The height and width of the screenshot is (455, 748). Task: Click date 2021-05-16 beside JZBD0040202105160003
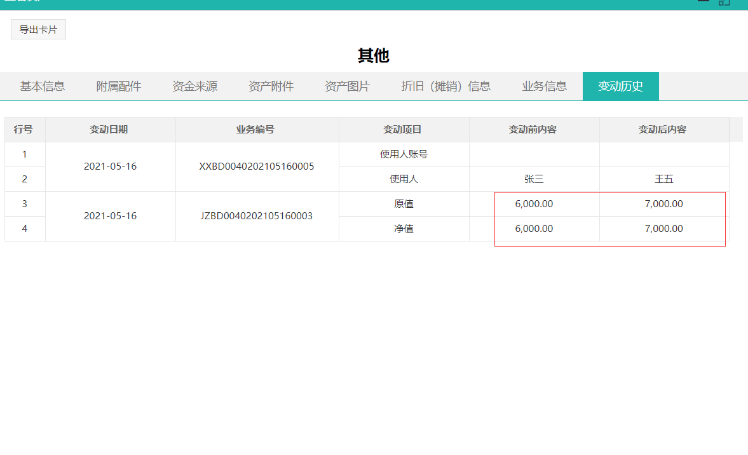pyautogui.click(x=110, y=216)
